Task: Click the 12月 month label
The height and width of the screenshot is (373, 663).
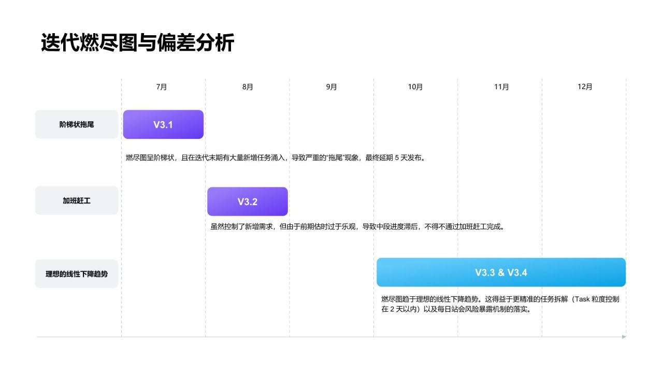Action: (585, 87)
